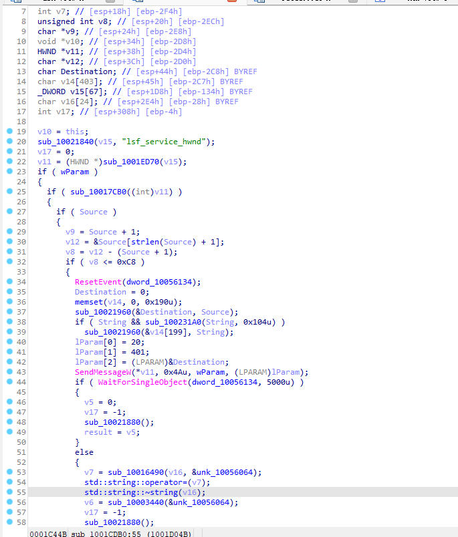Click the blue dot beside line 32
Image resolution: width=458 pixels, height=537 pixels.
pos(9,261)
